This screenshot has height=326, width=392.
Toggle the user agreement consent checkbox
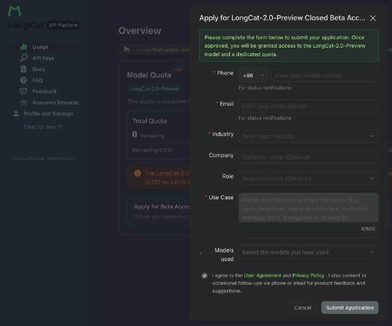(x=204, y=276)
